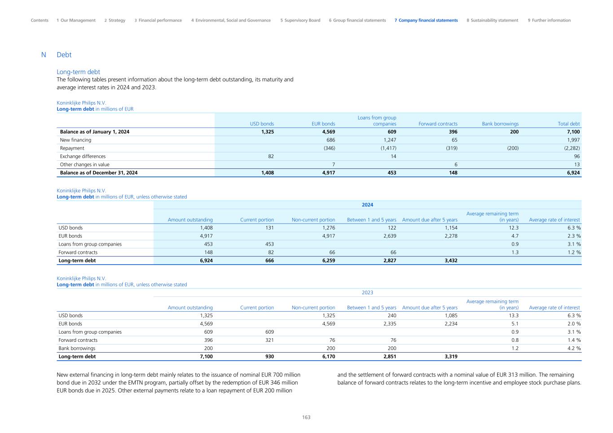Jump to 9 Further information
Screen dimensions: 613x433
coord(549,20)
